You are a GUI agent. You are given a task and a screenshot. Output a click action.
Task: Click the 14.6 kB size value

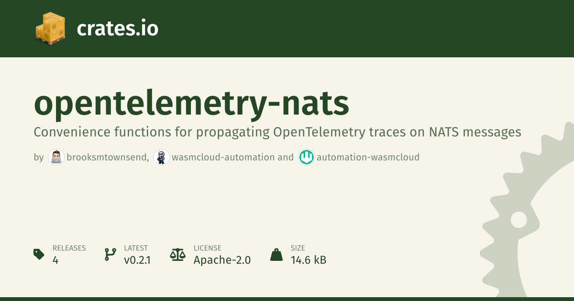(x=309, y=260)
